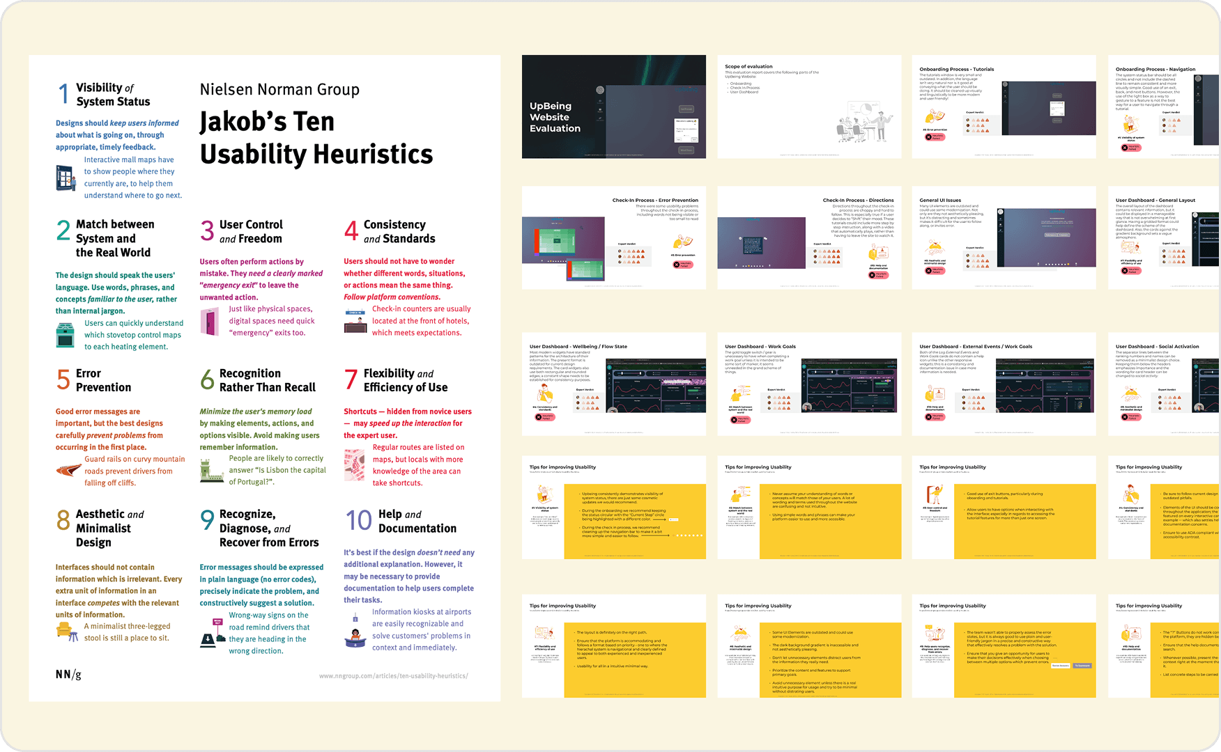This screenshot has height=752, width=1221.
Task: Click the "Jakob's Ten Usability Heuristics" title
Action: click(316, 138)
